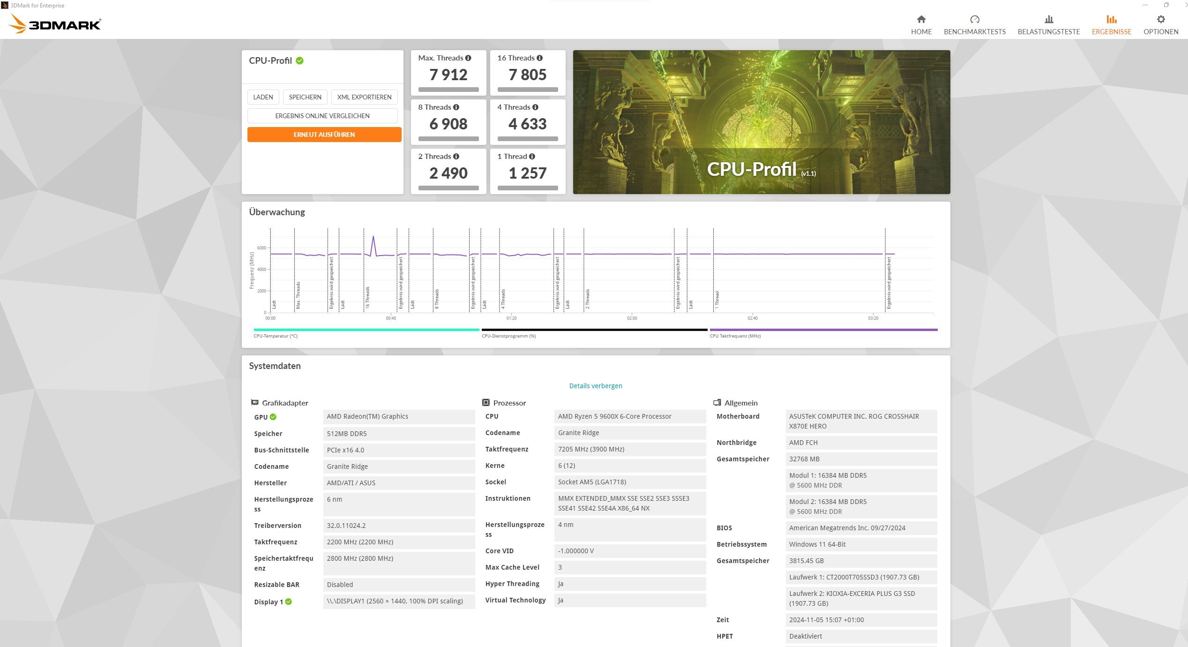Image resolution: width=1188 pixels, height=647 pixels.
Task: Open Belastungsteste bar chart icon
Action: 1048,19
